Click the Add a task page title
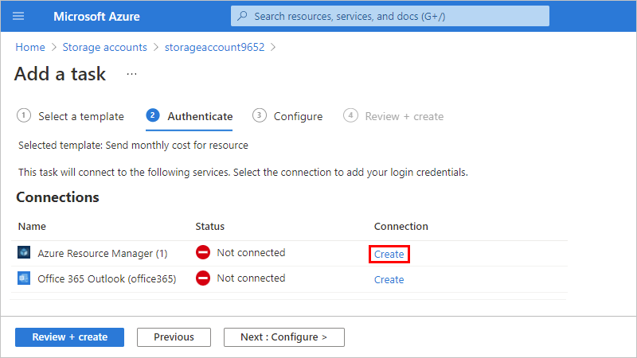 pos(61,74)
